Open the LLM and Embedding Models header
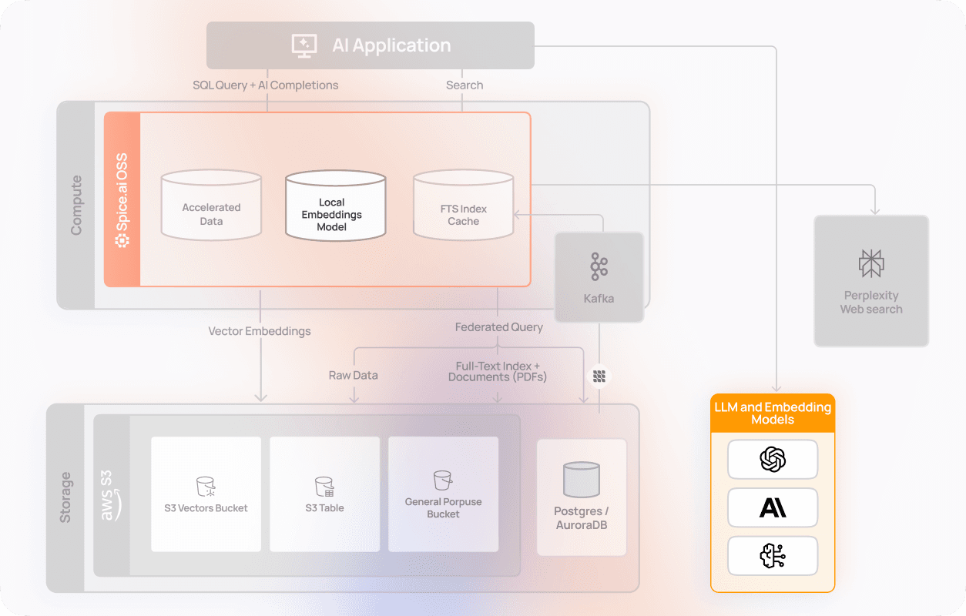Image resolution: width=966 pixels, height=616 pixels. [x=773, y=412]
